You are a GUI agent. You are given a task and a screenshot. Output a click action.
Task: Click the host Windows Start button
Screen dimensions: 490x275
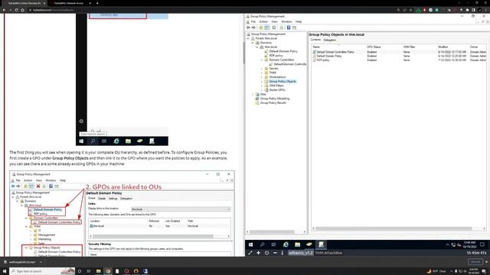click(x=5, y=271)
